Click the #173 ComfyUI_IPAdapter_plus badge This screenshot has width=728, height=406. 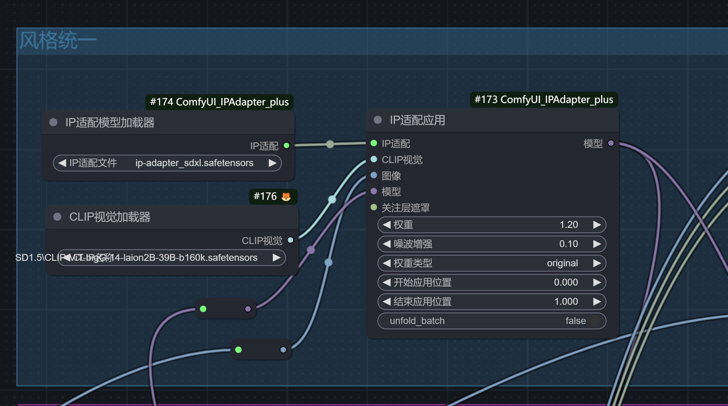(x=544, y=100)
